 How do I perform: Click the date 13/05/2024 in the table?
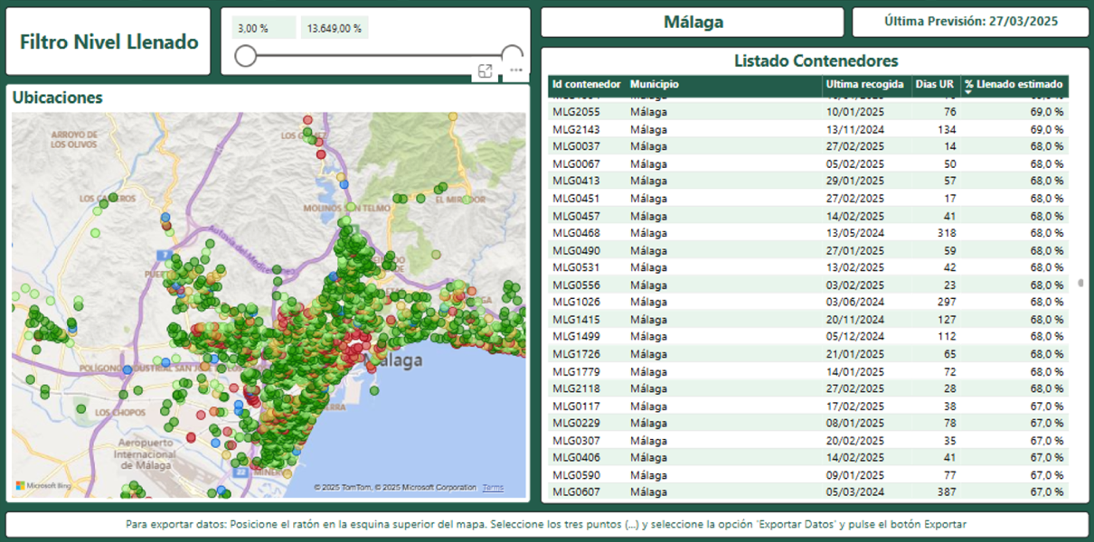coord(855,233)
